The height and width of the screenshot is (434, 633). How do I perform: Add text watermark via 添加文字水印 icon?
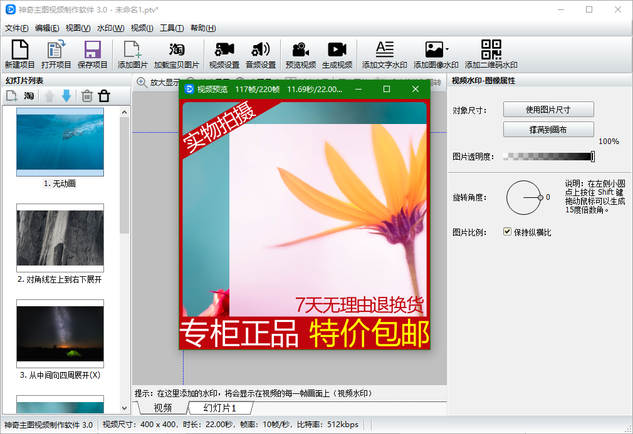click(x=384, y=54)
